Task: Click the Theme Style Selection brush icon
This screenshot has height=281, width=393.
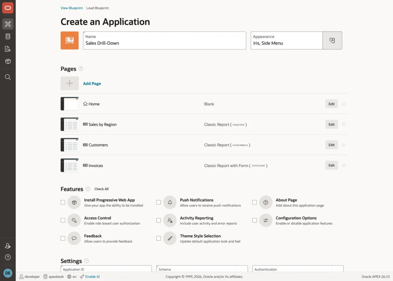Action: pos(170,238)
